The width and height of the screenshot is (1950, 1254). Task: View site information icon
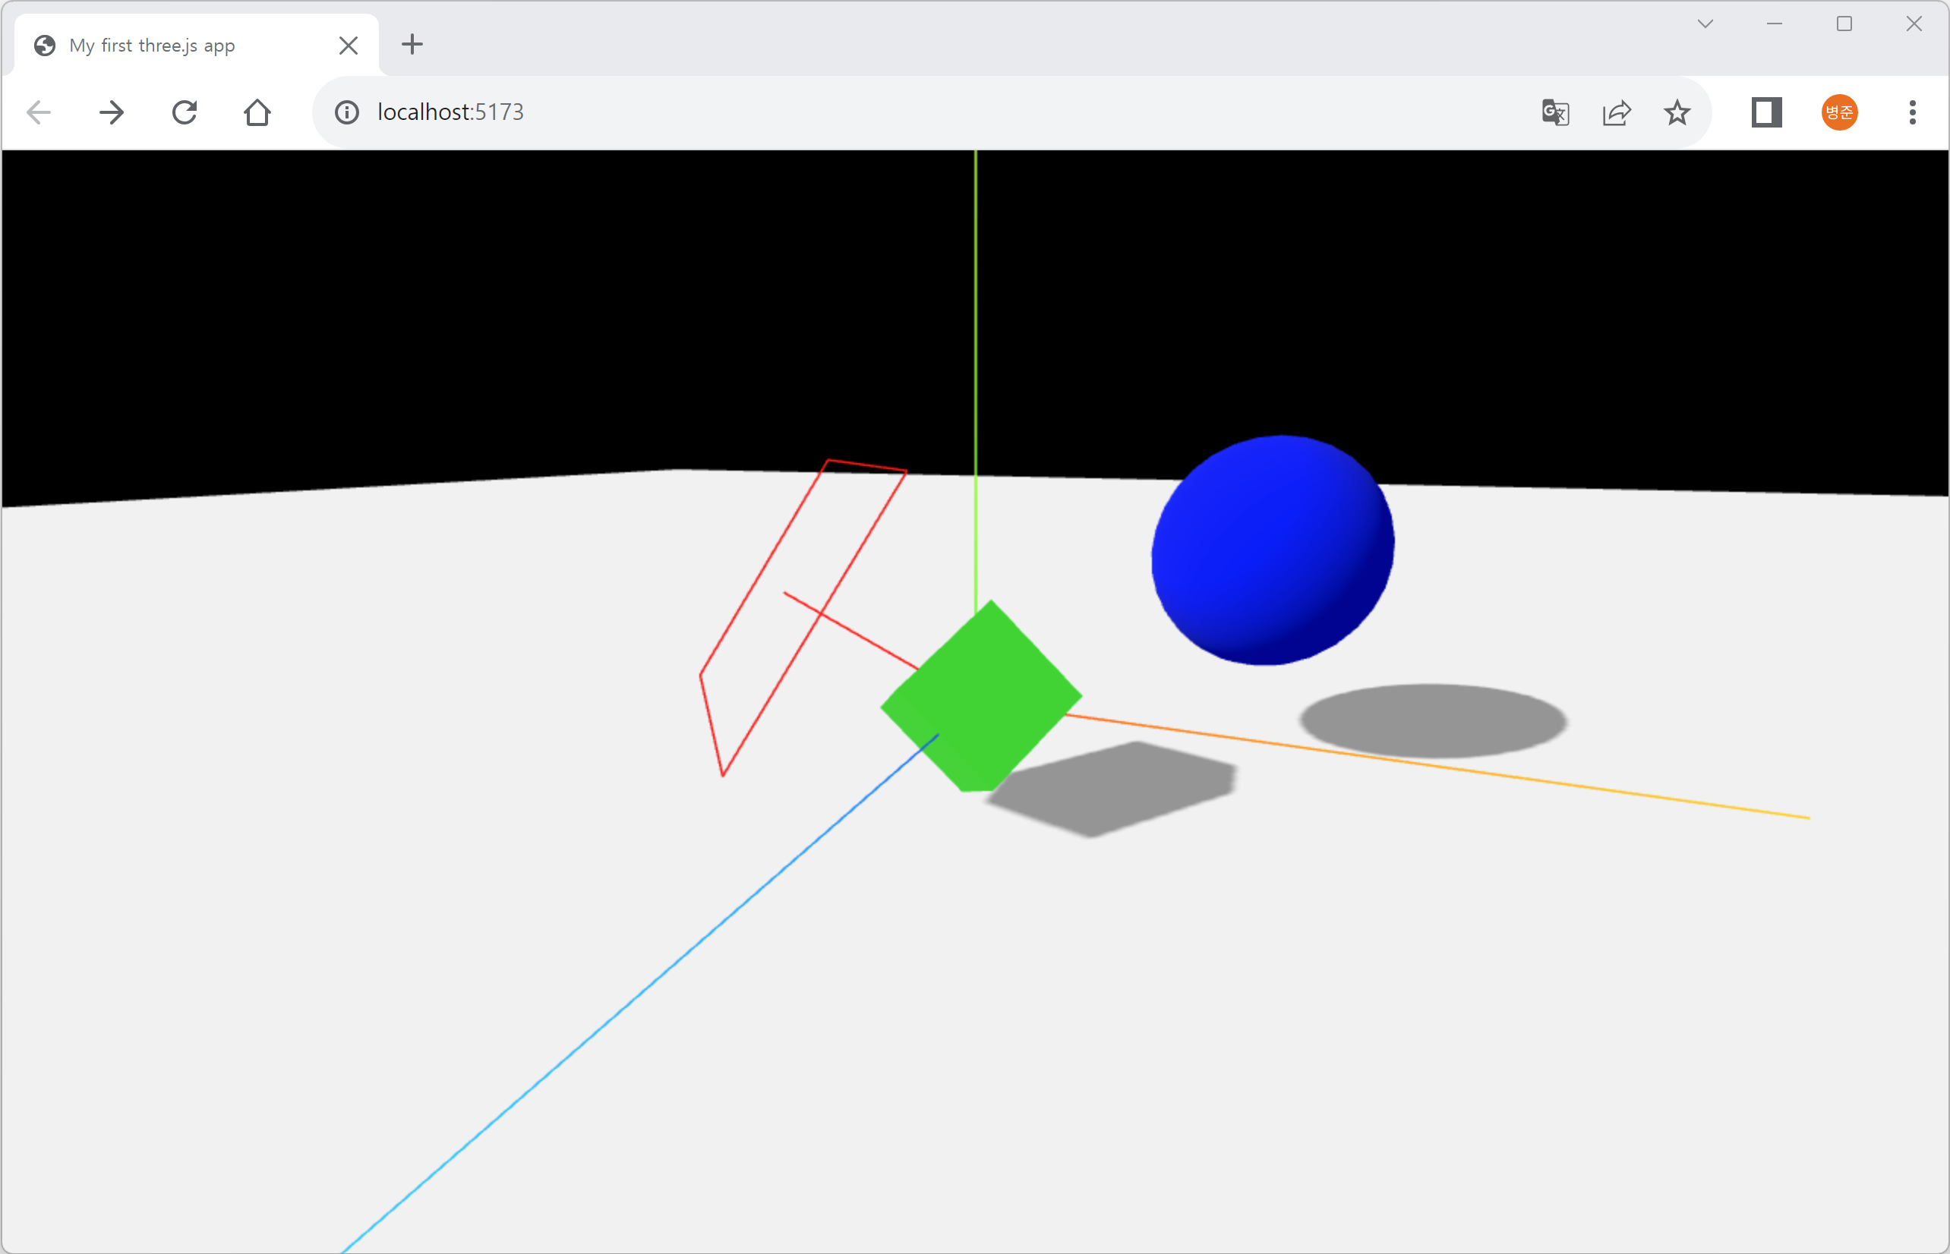click(347, 112)
